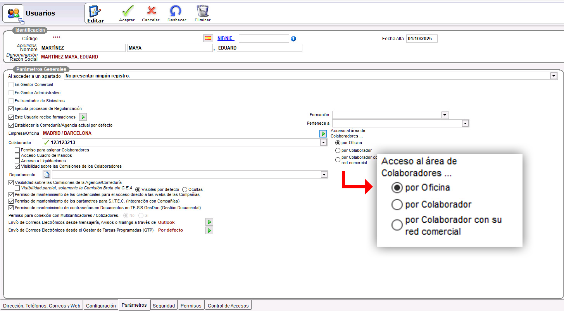Open the Colaborador dropdown arrow
The height and width of the screenshot is (316, 564).
click(x=323, y=143)
